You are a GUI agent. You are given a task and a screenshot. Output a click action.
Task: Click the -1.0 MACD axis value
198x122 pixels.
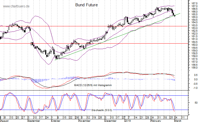tap(195, 88)
